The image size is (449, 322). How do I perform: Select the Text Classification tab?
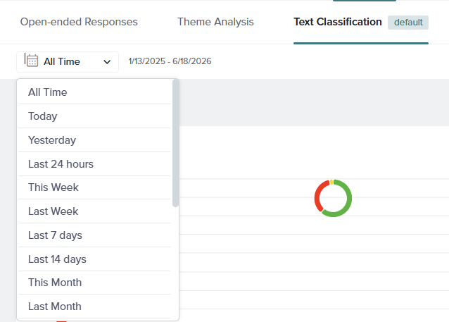point(338,22)
